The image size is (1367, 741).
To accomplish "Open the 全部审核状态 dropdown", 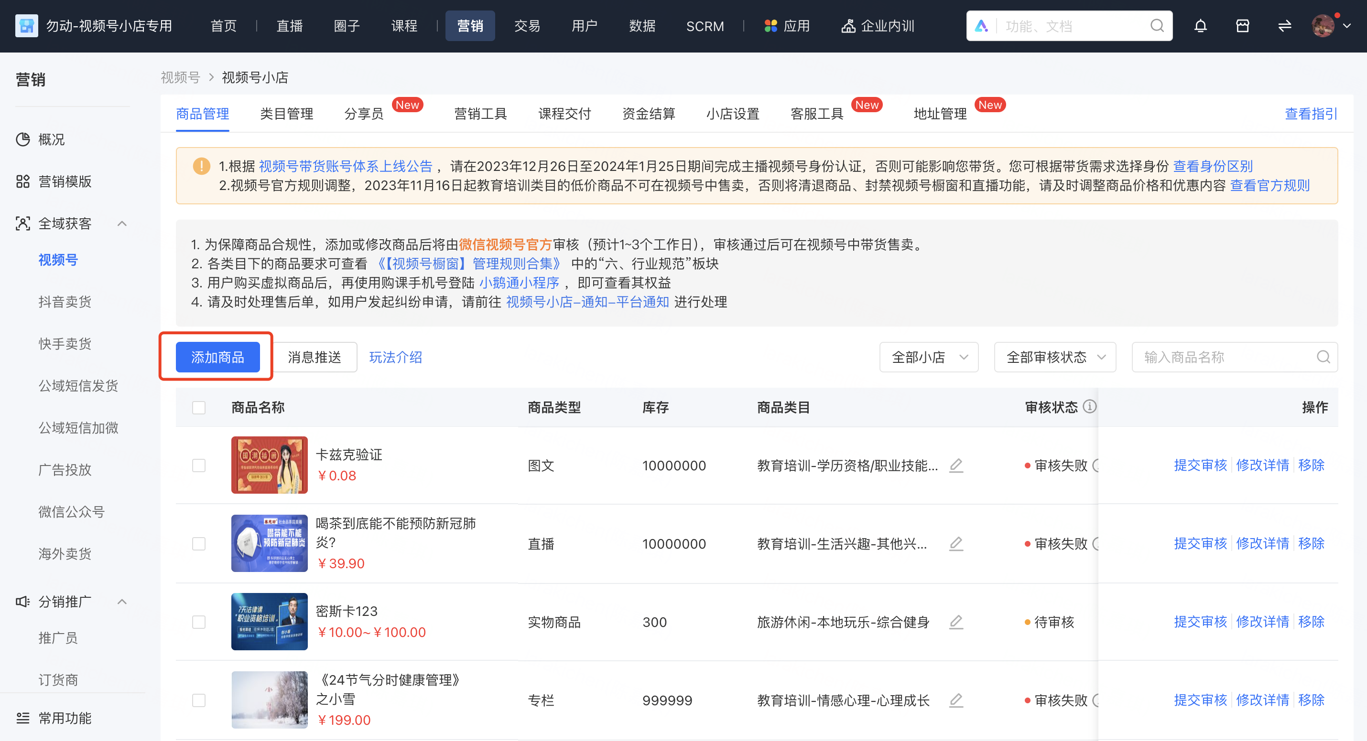I will click(1054, 357).
